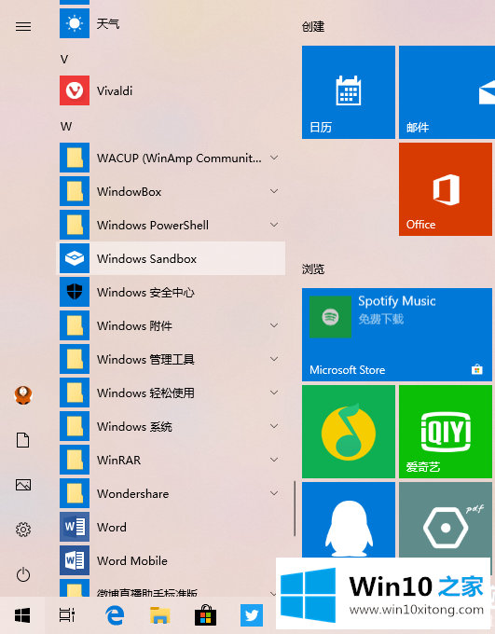Viewport: 495px width, 634px height.
Task: Open the QQ Music tile
Action: [349, 432]
